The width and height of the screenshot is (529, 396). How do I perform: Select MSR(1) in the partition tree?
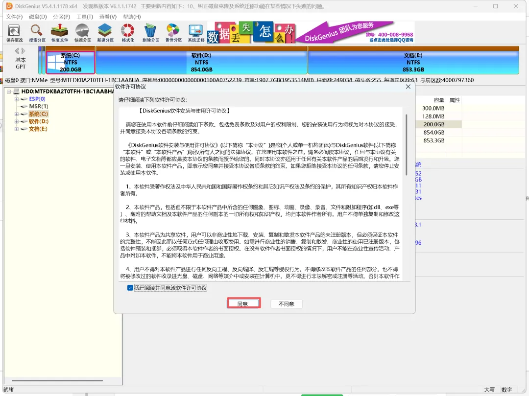(x=39, y=106)
